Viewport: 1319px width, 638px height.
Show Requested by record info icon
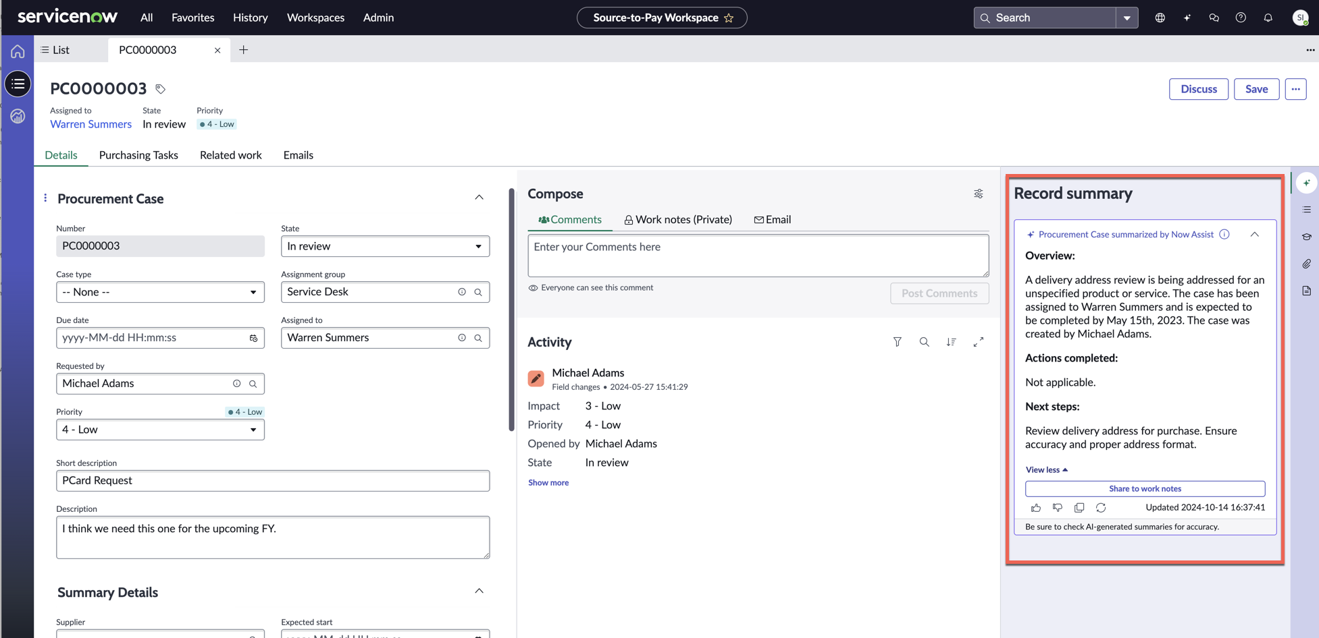(x=237, y=384)
